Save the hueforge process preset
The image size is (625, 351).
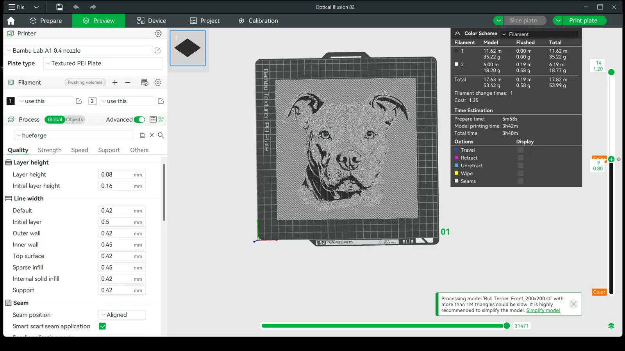tap(143, 135)
